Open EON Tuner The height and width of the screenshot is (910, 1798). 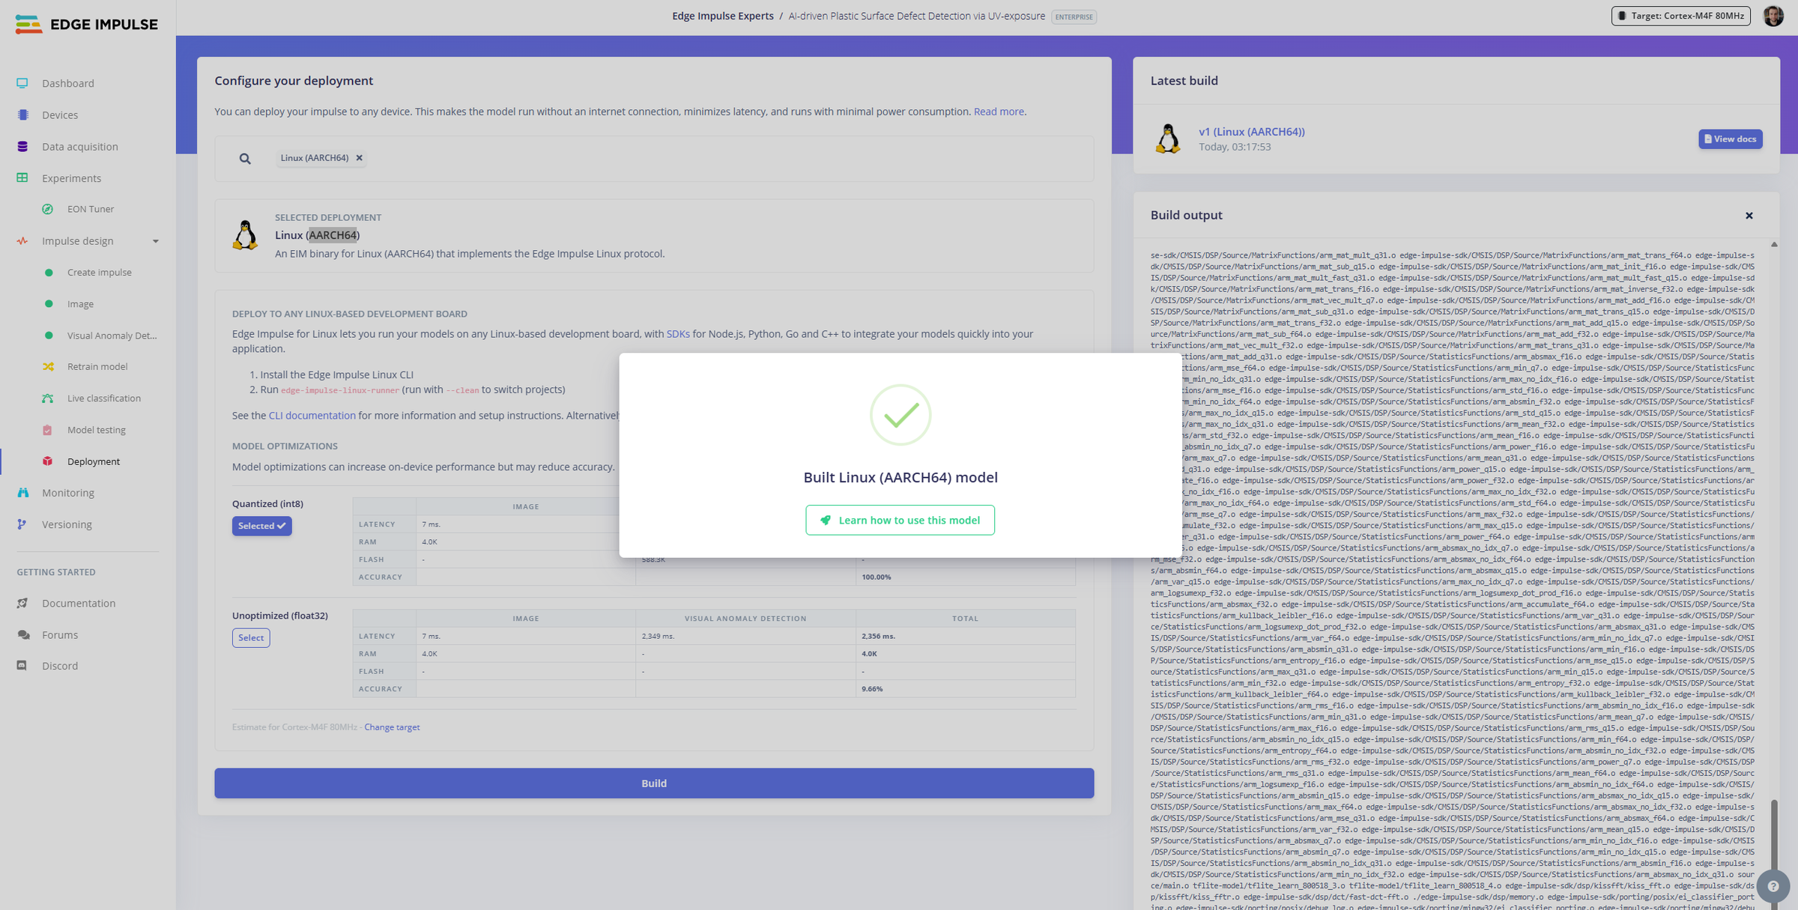[x=91, y=209]
